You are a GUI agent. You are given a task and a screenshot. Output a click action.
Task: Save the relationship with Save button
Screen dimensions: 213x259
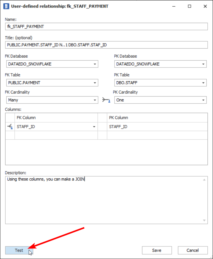(157, 250)
